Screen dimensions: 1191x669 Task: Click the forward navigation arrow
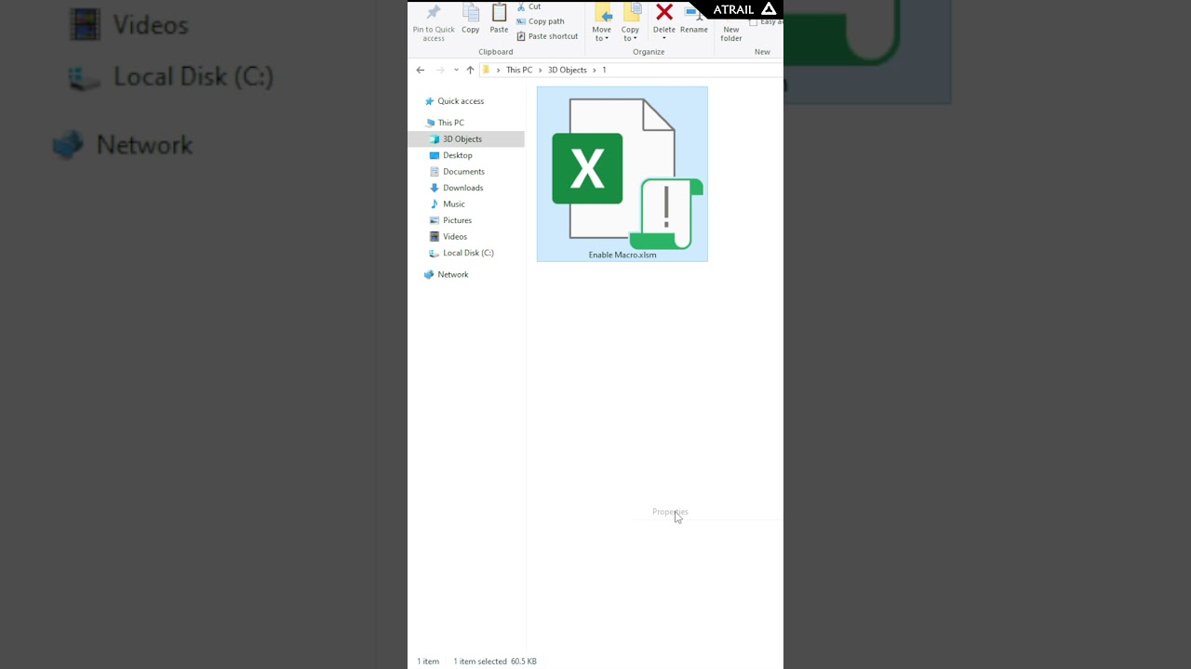tap(440, 70)
